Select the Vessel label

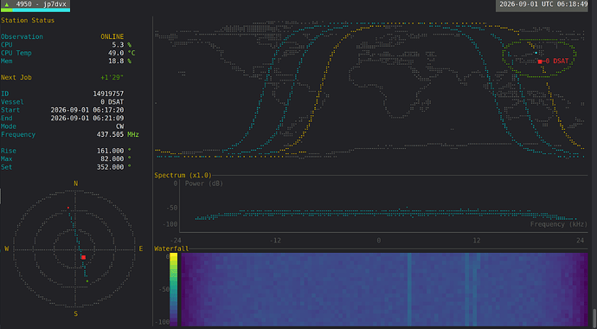[12, 102]
